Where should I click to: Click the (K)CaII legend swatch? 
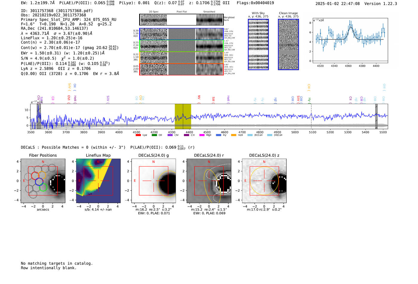coord(250,135)
